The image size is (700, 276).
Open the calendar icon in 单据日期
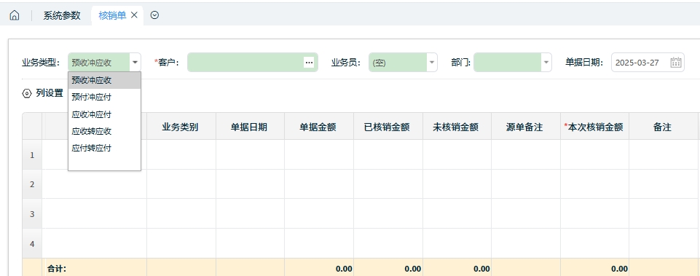(x=675, y=63)
